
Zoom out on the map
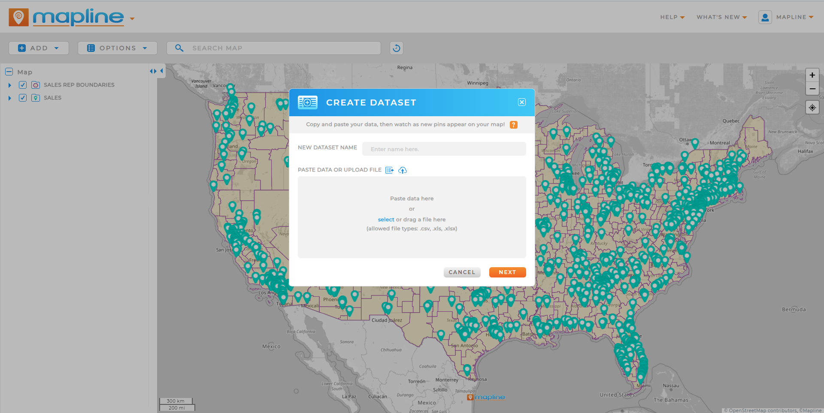click(812, 89)
